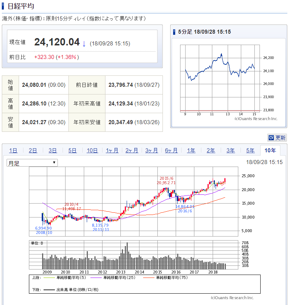Switch to the 5日 chart period
Image resolution: width=291 pixels, height=305 pixels.
click(72, 150)
